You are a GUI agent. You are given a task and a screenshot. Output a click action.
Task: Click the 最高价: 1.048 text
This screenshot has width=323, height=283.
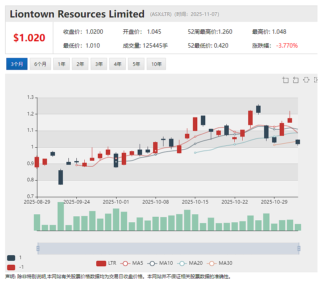(x=269, y=32)
